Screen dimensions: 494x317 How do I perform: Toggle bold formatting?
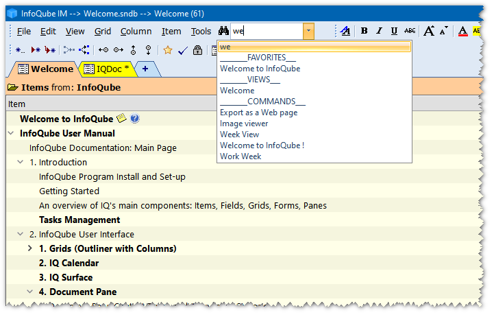tap(365, 31)
